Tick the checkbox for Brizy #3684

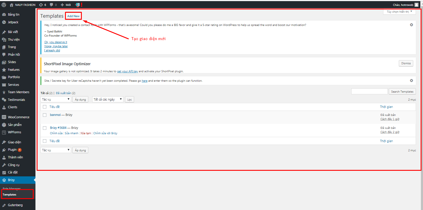pyautogui.click(x=45, y=128)
